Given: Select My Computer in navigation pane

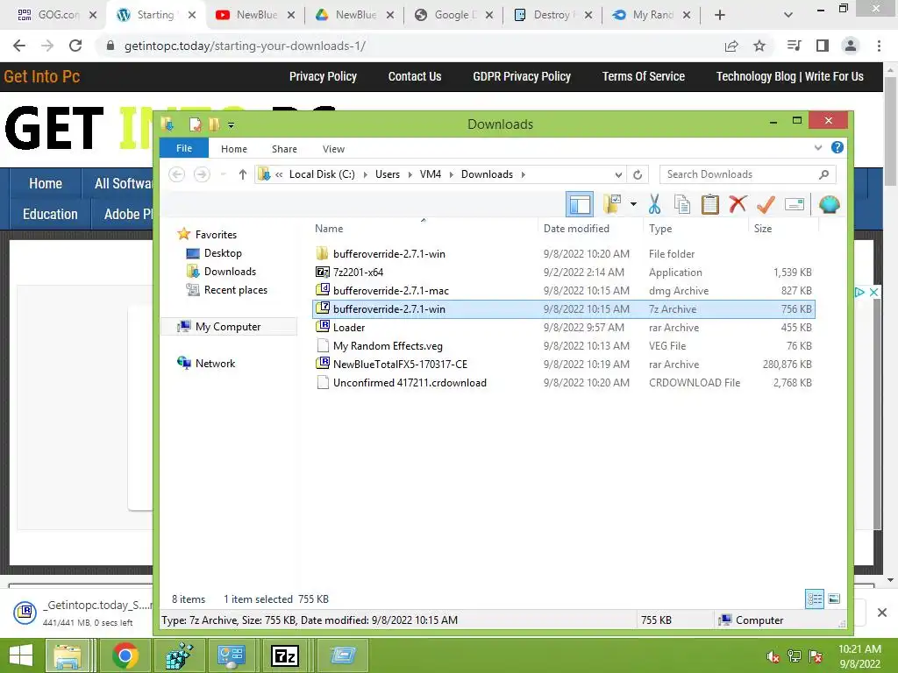Looking at the screenshot, I should [228, 327].
